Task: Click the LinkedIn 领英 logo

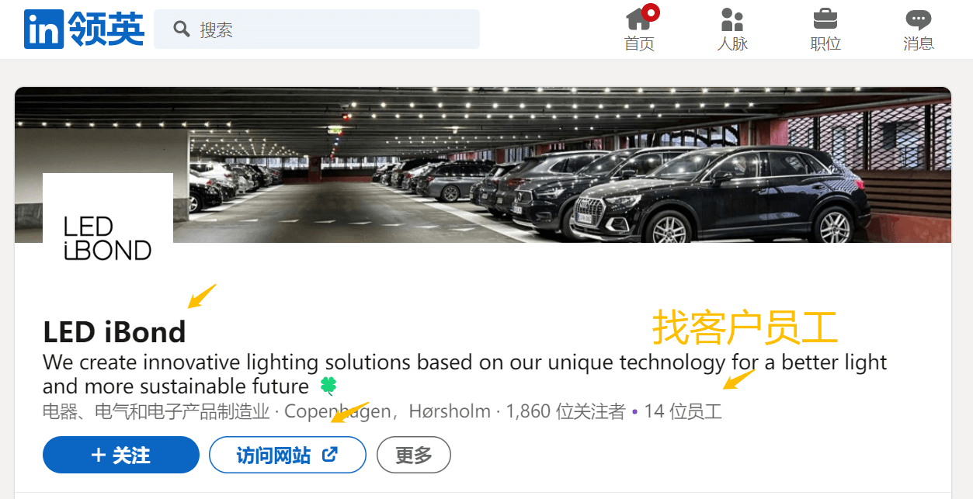Action: (84, 29)
